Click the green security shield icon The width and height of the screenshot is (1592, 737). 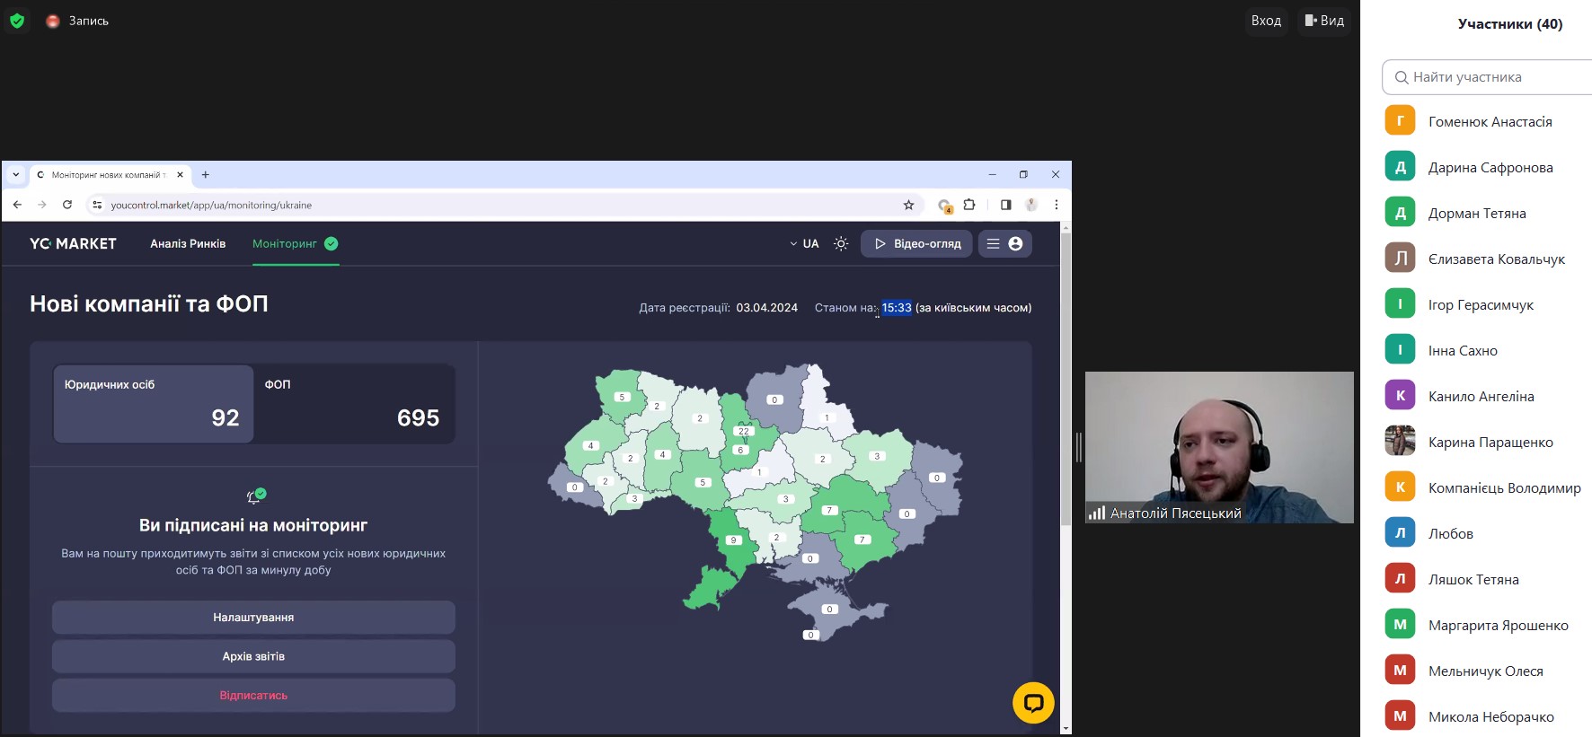coord(17,20)
